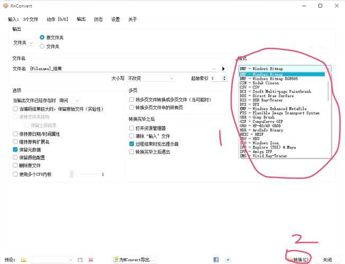Viewport: 345px width, 264px height.
Task: Click 为NConvert导出 button
Action: tap(134, 260)
